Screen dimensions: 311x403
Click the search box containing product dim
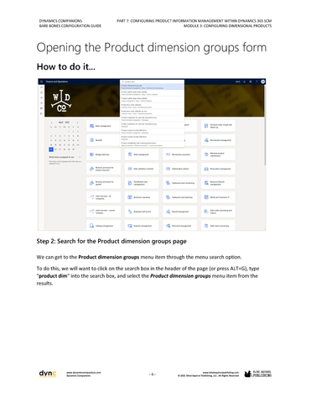pos(152,81)
